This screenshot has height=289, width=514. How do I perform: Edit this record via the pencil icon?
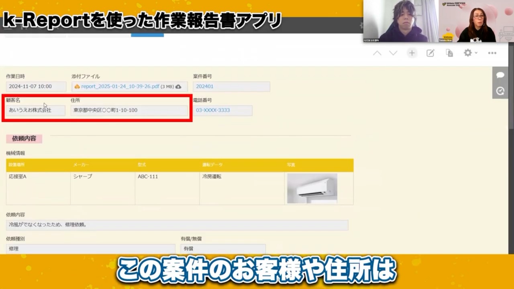click(430, 53)
